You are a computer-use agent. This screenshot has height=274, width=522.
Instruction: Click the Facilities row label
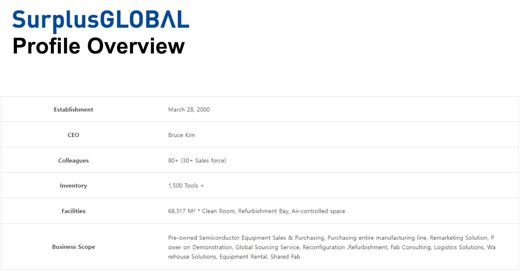[x=73, y=211]
